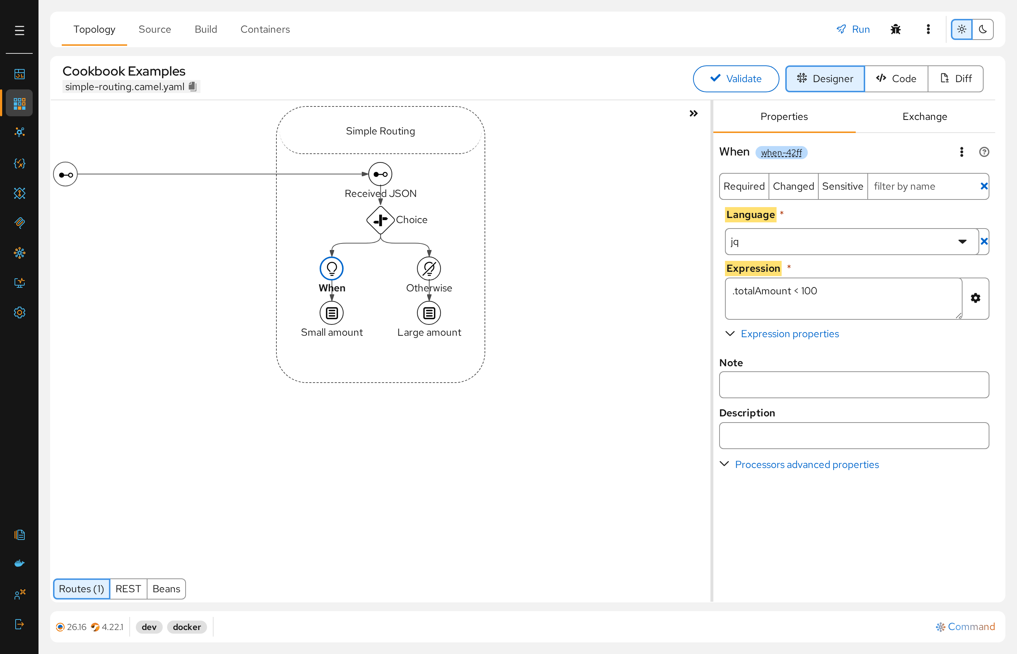Screen dimensions: 1017x654
Task: Select the Otherwise node in diagram
Action: pos(429,269)
